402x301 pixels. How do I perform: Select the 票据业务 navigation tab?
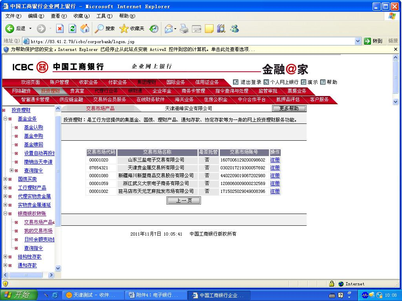297,91
